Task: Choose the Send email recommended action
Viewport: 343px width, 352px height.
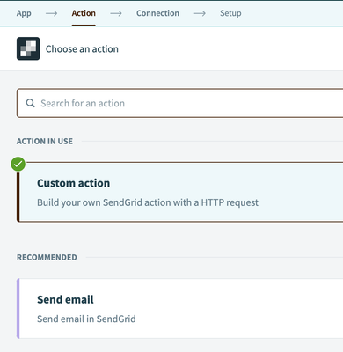Action: [179, 308]
